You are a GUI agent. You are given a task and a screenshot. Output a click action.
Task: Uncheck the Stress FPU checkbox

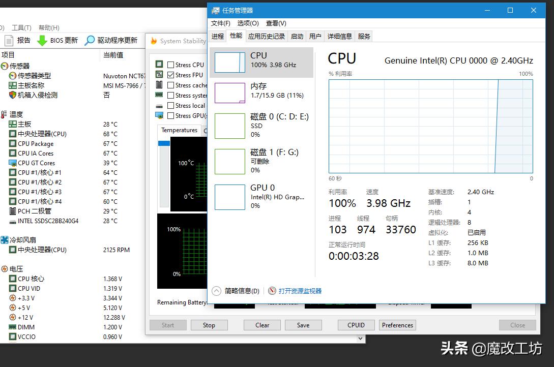click(x=170, y=74)
